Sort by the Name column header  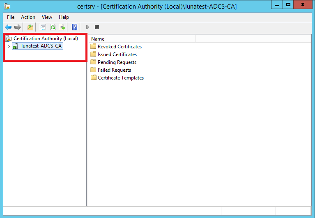click(143, 39)
